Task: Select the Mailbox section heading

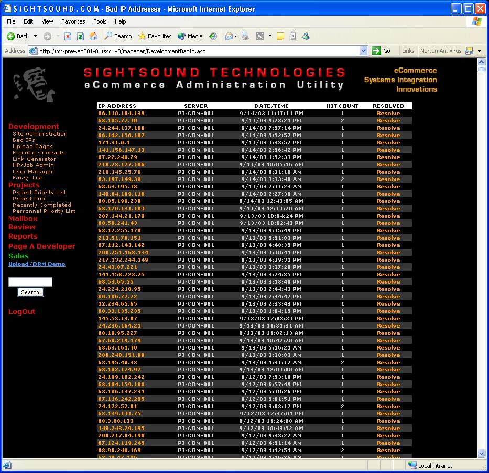Action: (x=23, y=219)
